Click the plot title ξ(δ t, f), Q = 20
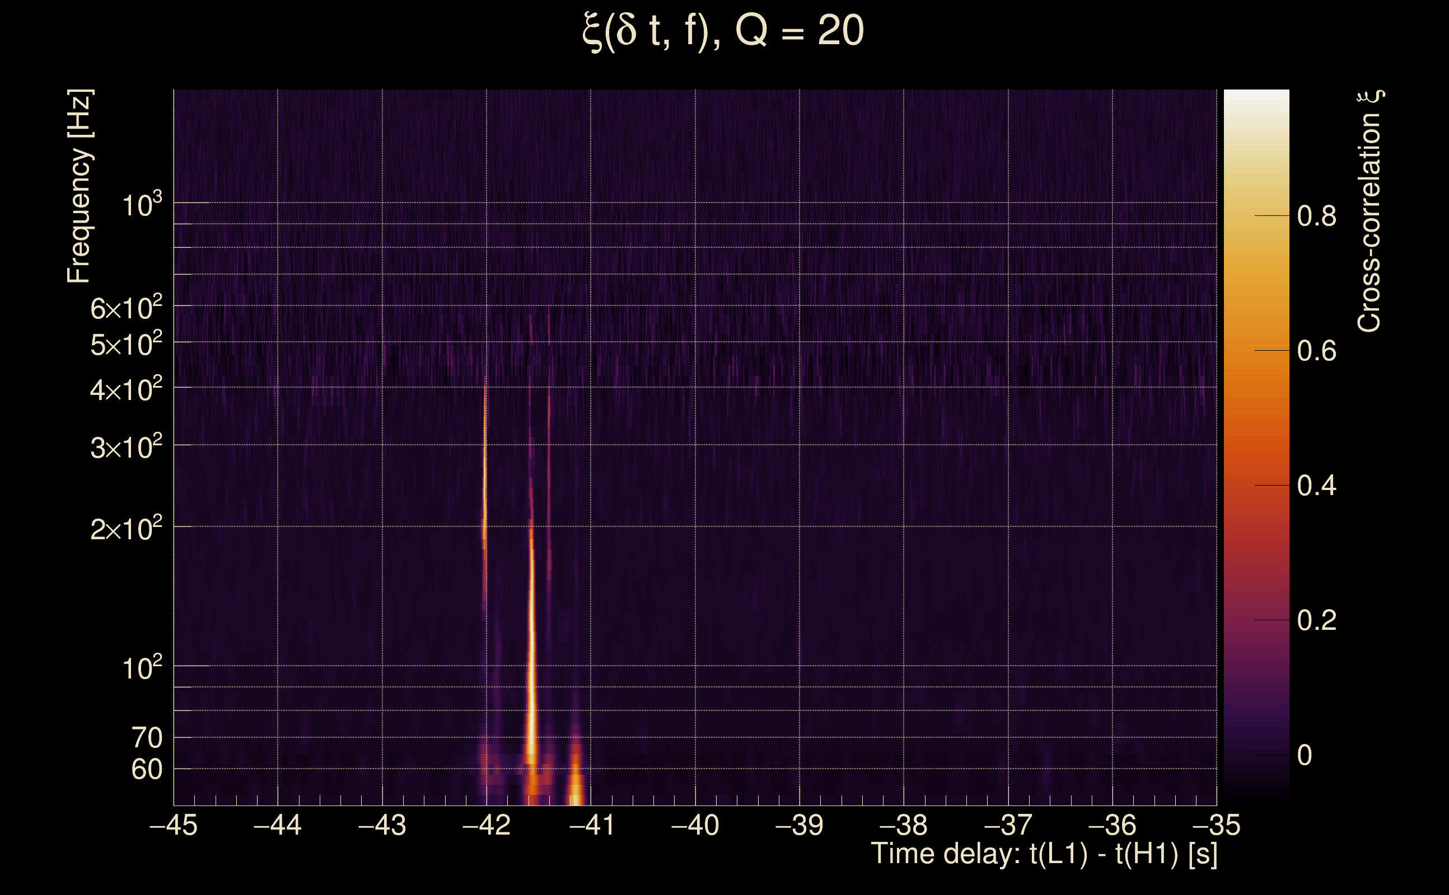 [x=723, y=31]
